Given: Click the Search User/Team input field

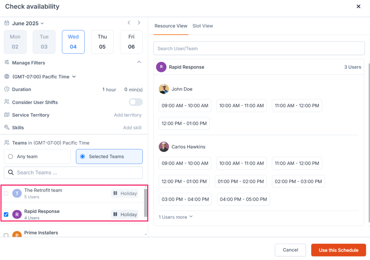Looking at the screenshot, I should click(x=259, y=49).
